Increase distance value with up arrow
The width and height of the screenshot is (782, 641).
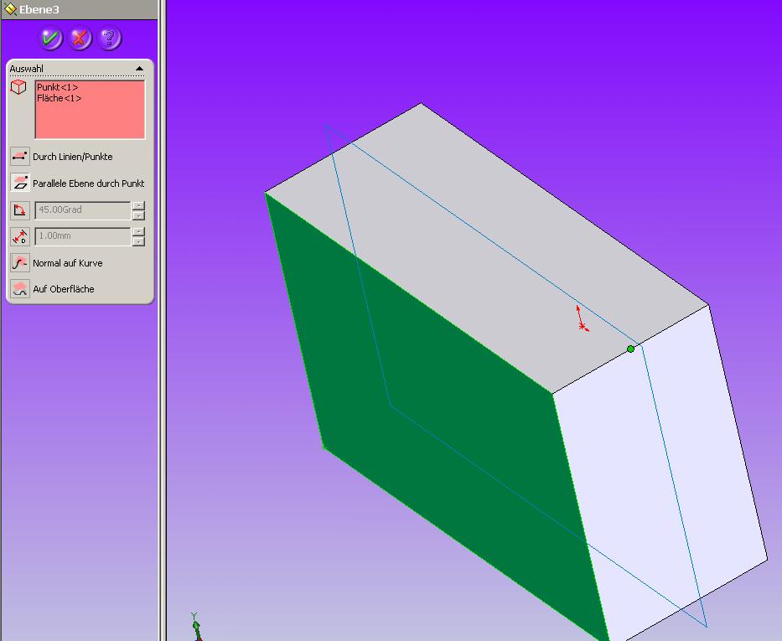[x=138, y=232]
